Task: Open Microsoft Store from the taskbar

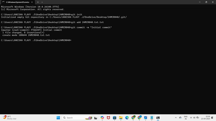Action: pos(114,118)
